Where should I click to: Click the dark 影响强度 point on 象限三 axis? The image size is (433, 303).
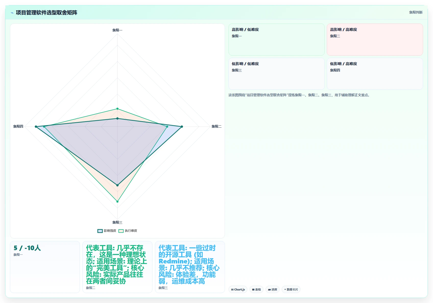[x=117, y=185]
